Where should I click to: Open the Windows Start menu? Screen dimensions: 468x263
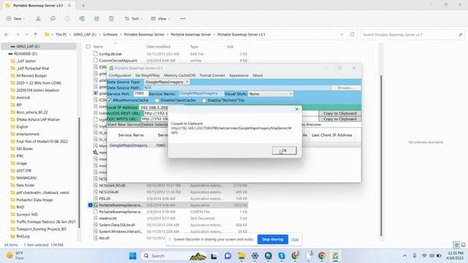(x=133, y=256)
